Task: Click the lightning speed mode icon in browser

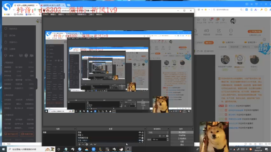Action: pos(202,10)
